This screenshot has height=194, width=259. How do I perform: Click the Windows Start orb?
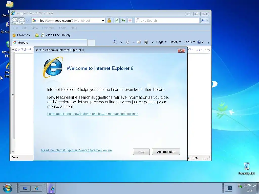point(8,188)
